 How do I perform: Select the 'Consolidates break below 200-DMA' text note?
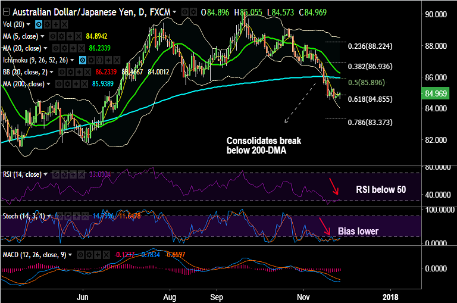pyautogui.click(x=264, y=145)
